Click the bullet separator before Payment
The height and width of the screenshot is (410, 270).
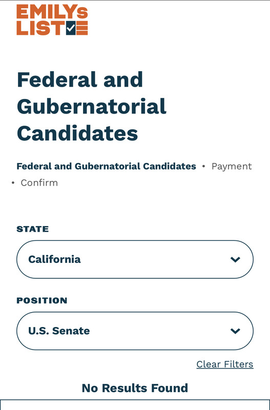click(203, 166)
